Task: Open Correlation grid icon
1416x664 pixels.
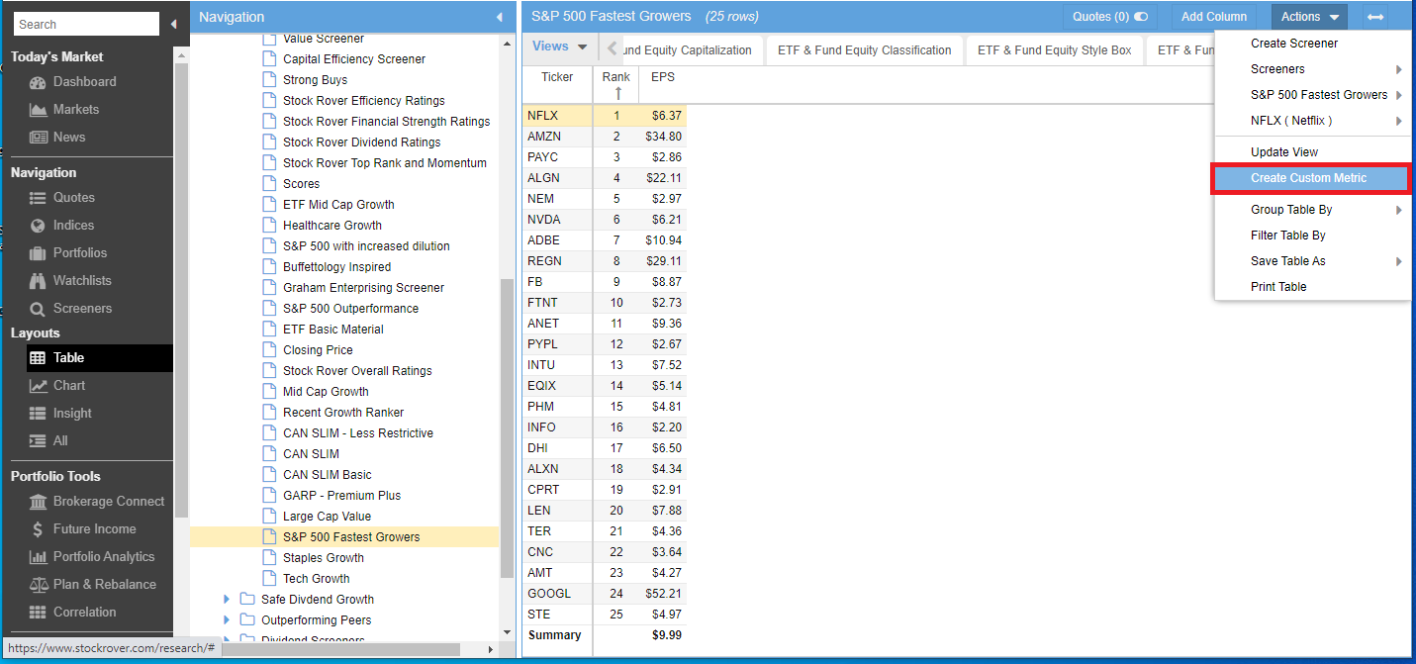Action: point(38,613)
